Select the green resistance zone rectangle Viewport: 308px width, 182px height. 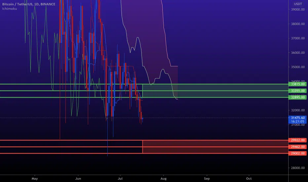tap(215, 91)
